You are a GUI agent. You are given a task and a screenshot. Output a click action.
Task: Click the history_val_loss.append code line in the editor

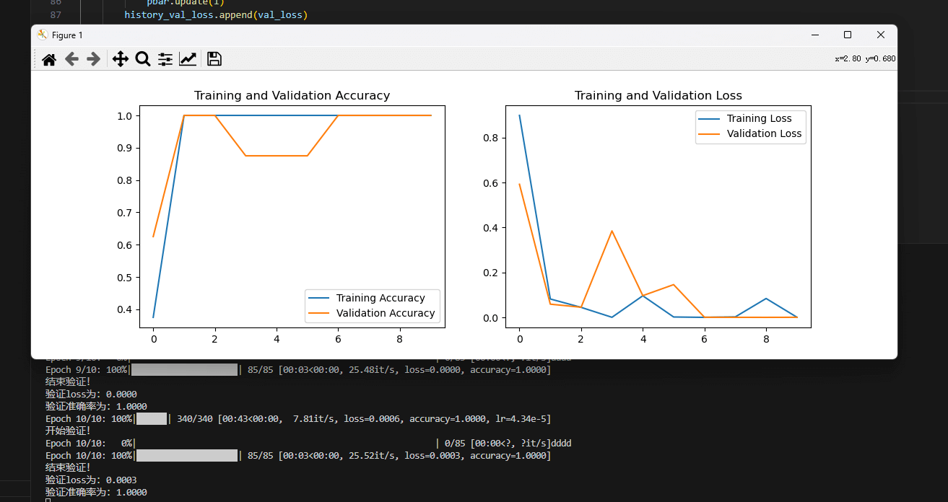point(215,14)
